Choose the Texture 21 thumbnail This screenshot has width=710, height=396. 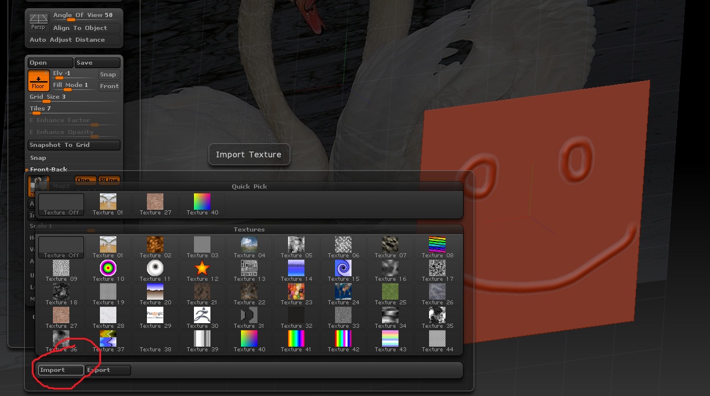pos(202,294)
